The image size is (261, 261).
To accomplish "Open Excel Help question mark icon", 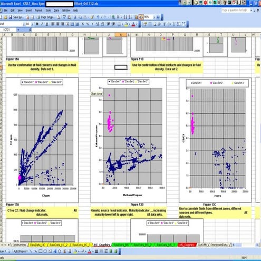I will (x=159, y=17).
